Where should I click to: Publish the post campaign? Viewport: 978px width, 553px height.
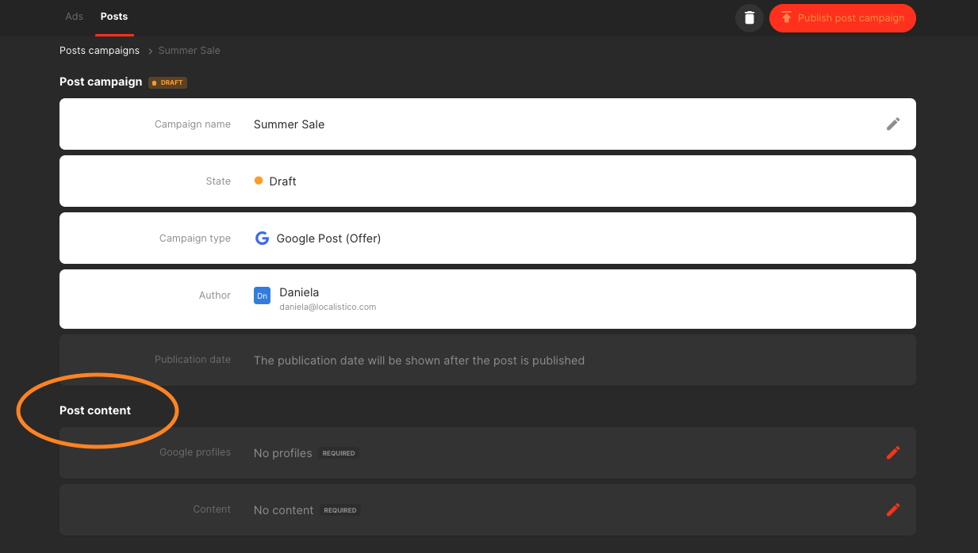[842, 17]
